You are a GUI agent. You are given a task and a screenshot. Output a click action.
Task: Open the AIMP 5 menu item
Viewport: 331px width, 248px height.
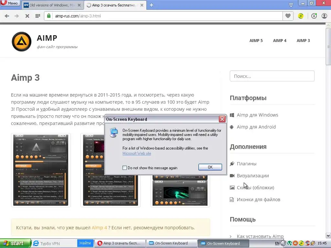coord(256,40)
